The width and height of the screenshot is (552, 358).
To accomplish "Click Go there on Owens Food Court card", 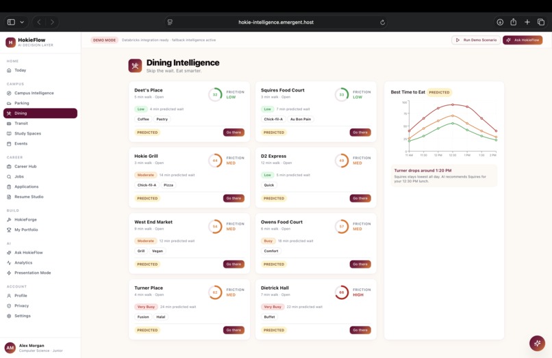I will click(x=360, y=264).
